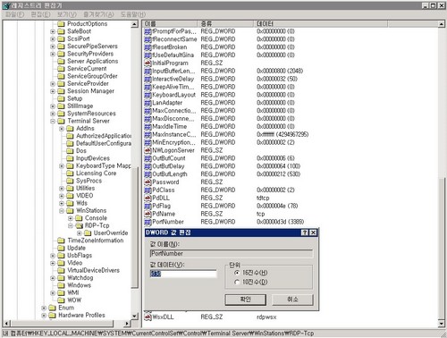447x338 pixels.
Task: Collapse the RDP-Tcp tree node
Action: click(x=71, y=226)
